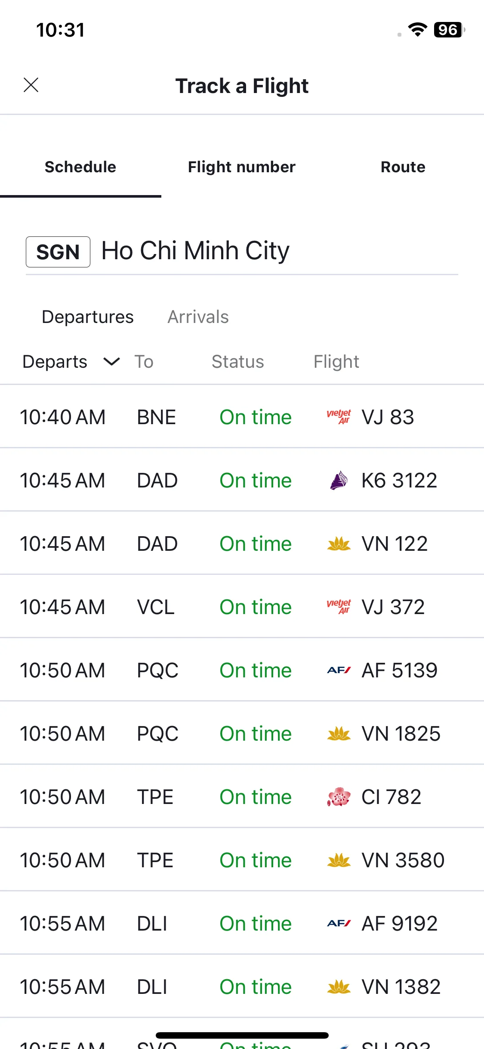Tap the China Airlines plum blossom icon for CI 782
The height and width of the screenshot is (1049, 484).
coord(339,797)
